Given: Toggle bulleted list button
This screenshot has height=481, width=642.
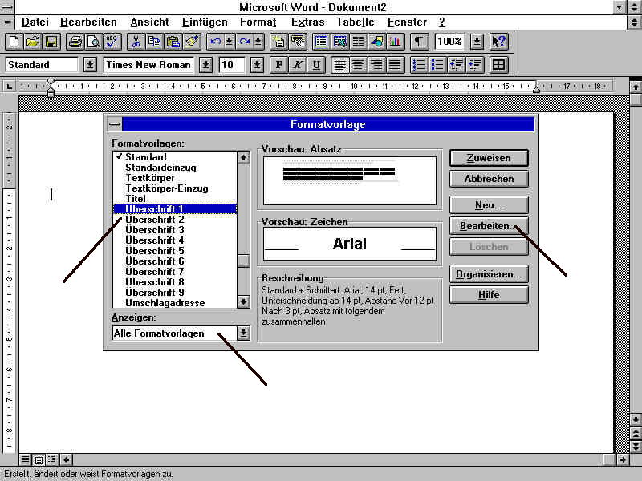Looking at the screenshot, I should [437, 65].
